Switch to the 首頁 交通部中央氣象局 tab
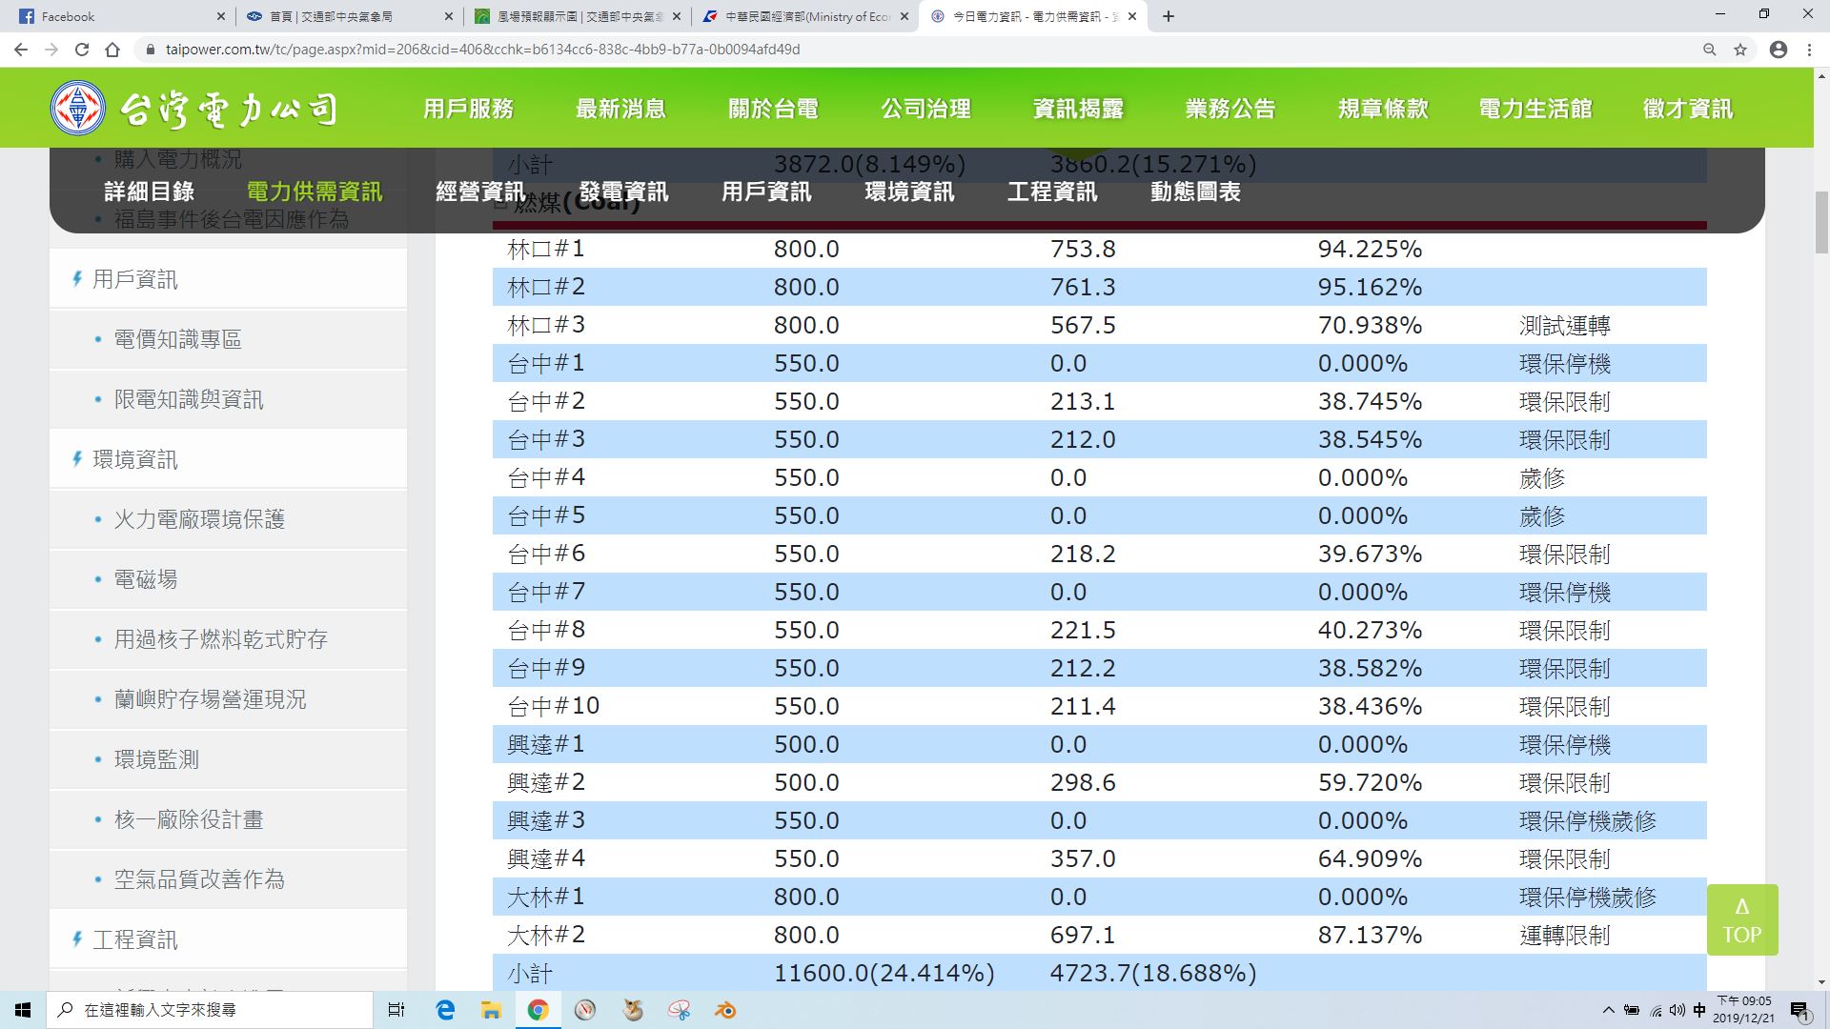Viewport: 1830px width, 1029px height. click(x=349, y=16)
